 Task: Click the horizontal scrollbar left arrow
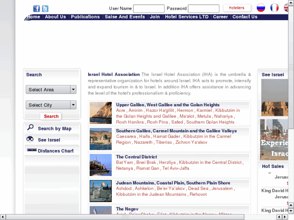click(2, 217)
